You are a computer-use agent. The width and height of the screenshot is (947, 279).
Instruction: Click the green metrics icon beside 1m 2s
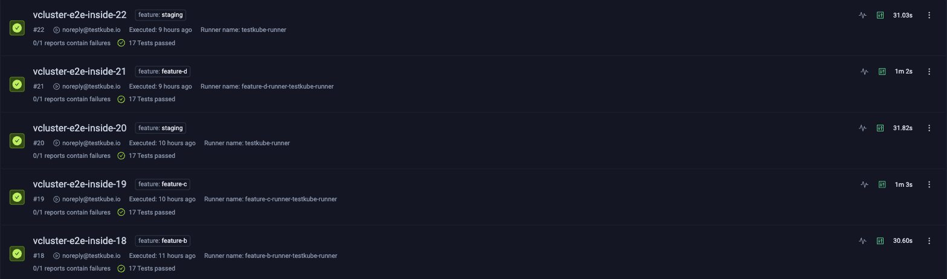click(882, 71)
